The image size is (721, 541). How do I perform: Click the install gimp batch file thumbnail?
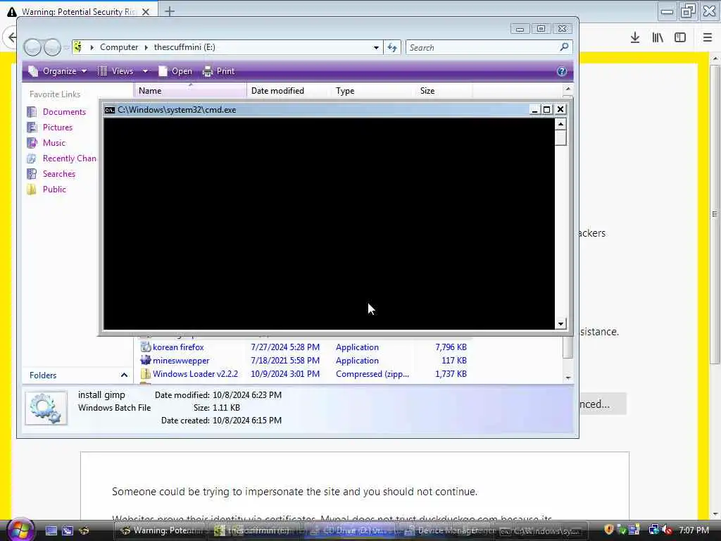point(46,408)
